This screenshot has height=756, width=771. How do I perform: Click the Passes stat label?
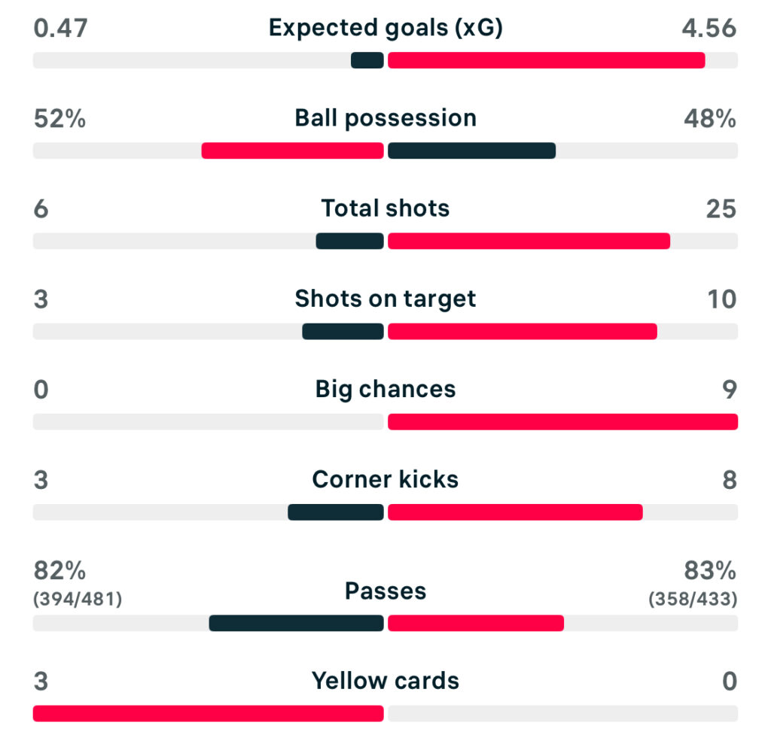(x=385, y=591)
